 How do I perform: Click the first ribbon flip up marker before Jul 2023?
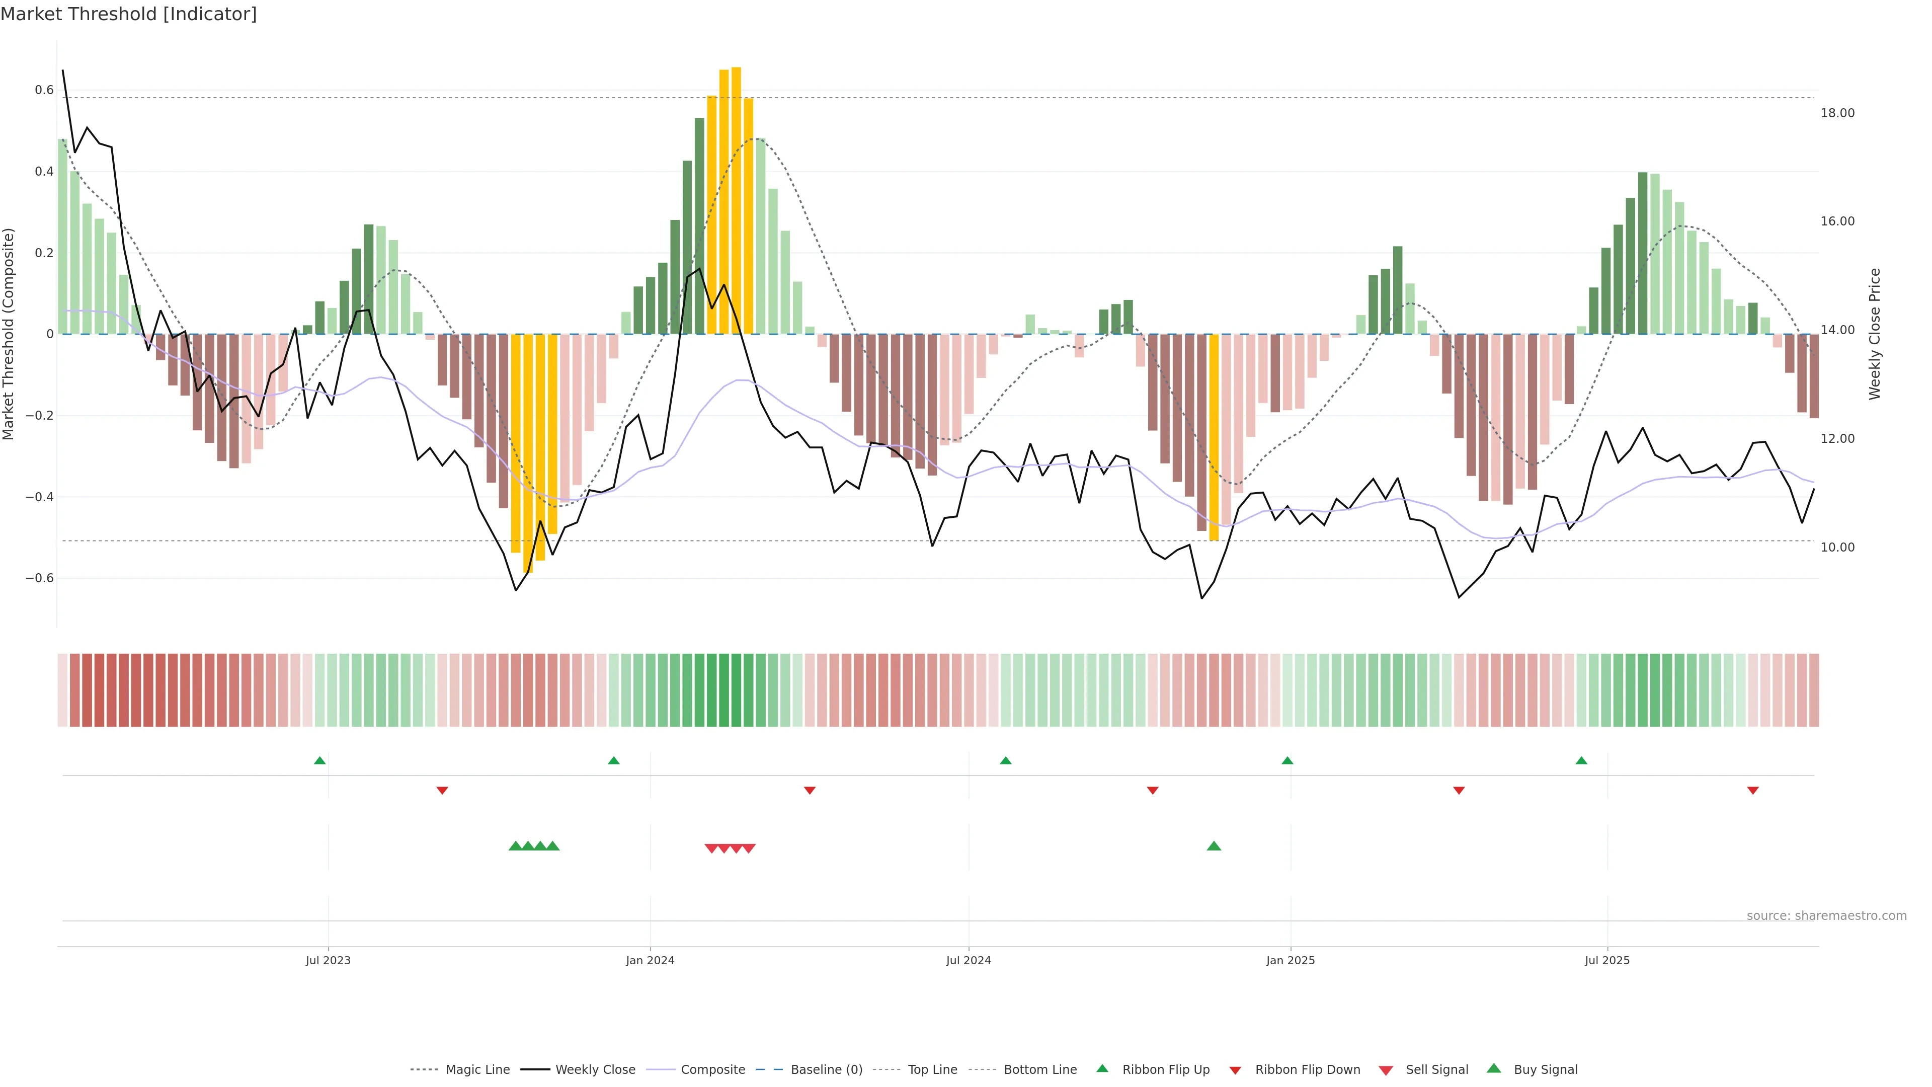click(319, 761)
